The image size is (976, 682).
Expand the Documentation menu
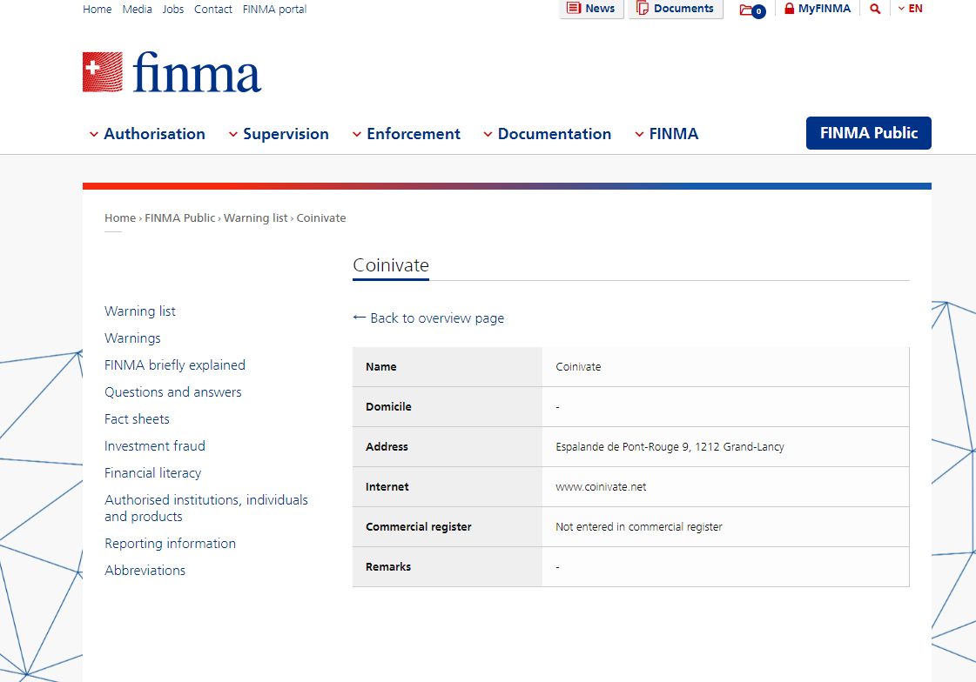[x=548, y=134]
